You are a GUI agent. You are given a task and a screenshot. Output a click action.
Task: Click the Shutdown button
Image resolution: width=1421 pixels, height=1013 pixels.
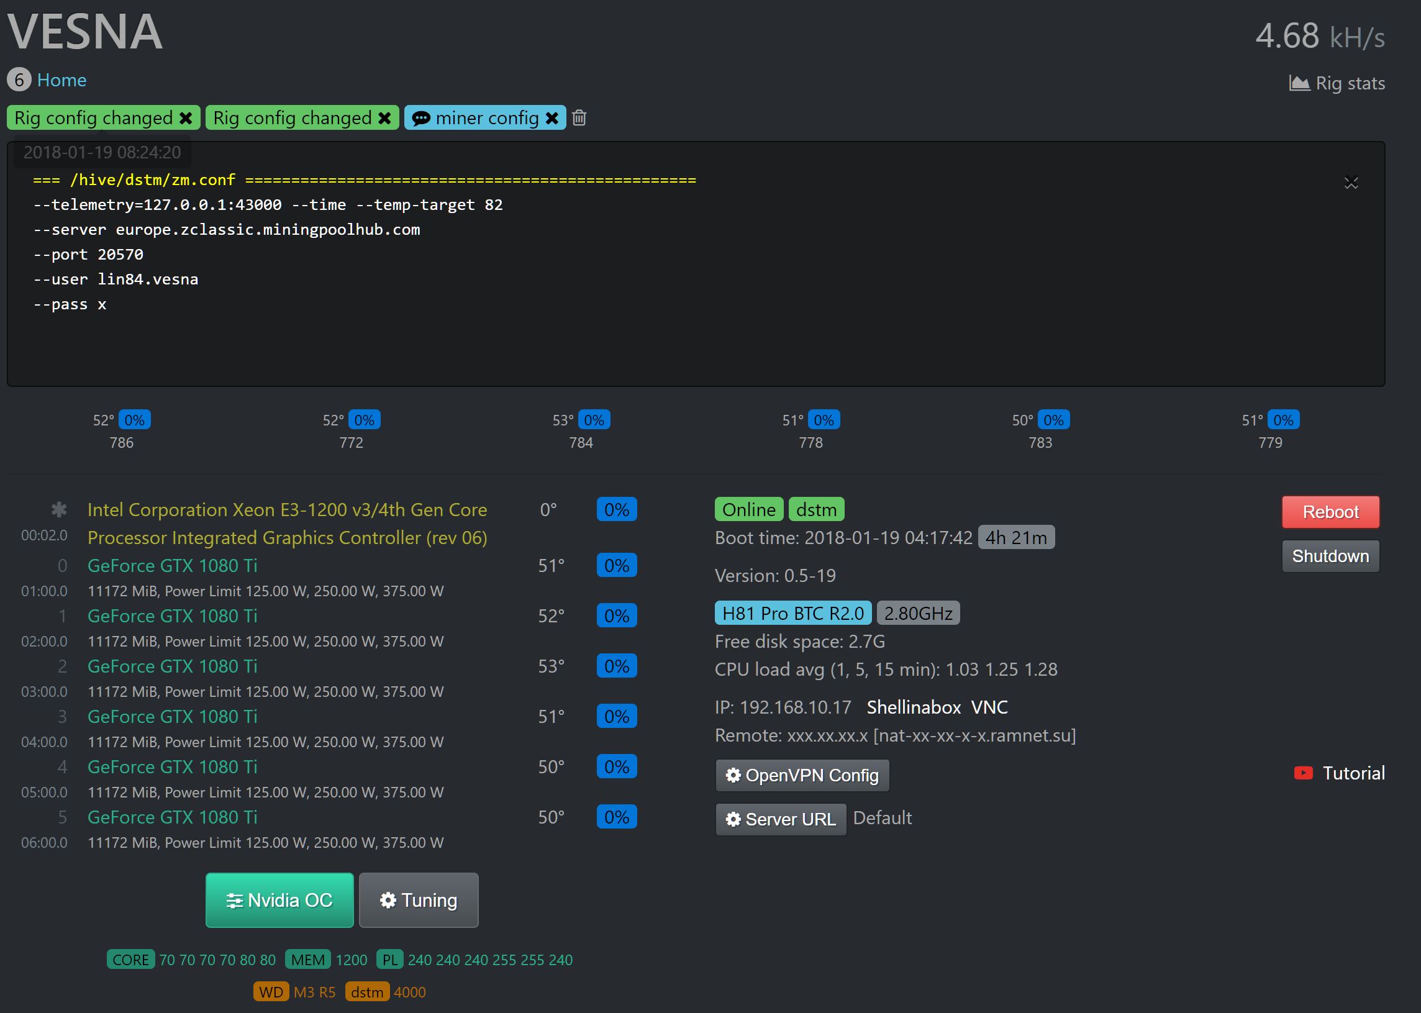pos(1330,556)
